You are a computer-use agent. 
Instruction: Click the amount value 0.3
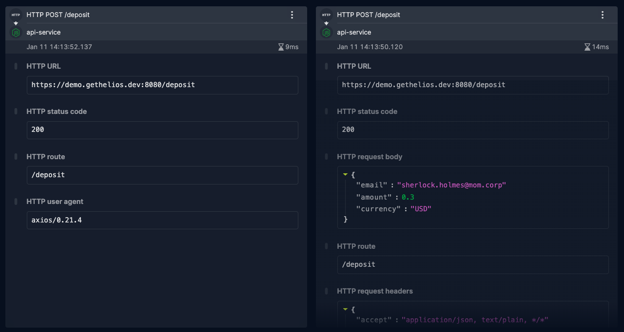(x=408, y=197)
